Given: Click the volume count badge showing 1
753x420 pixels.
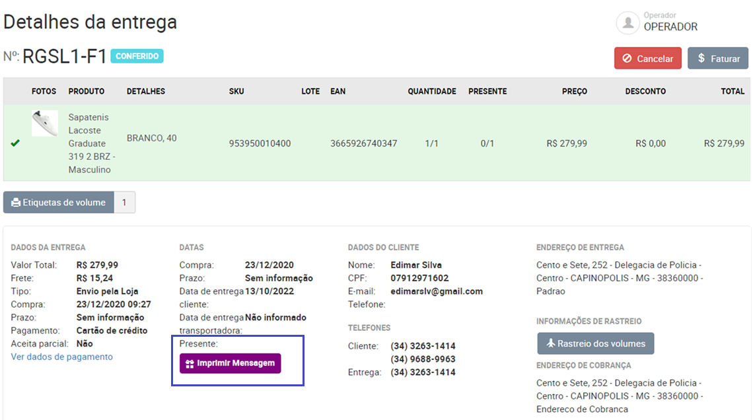Looking at the screenshot, I should 124,203.
